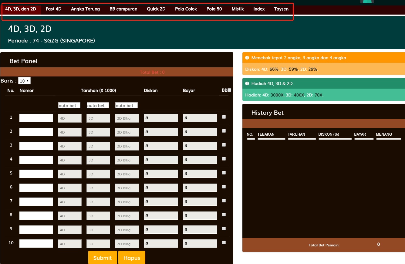Open the Angka Tarung tab
Viewport: 405px width, 264px height.
pos(85,9)
